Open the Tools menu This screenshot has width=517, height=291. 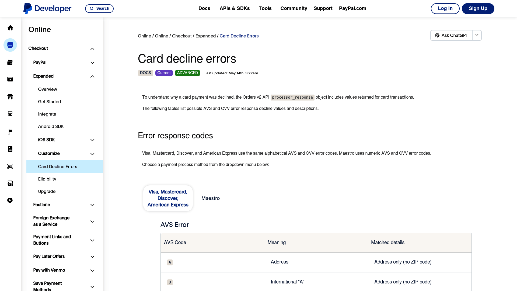[265, 8]
